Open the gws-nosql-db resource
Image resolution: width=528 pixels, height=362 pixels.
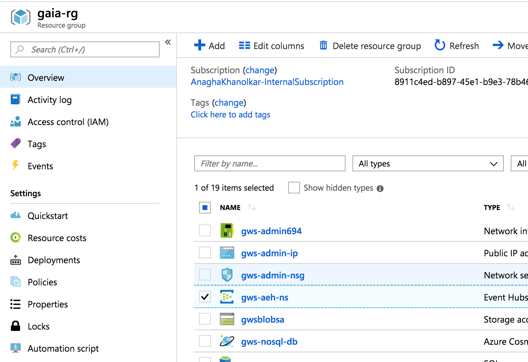pos(269,342)
